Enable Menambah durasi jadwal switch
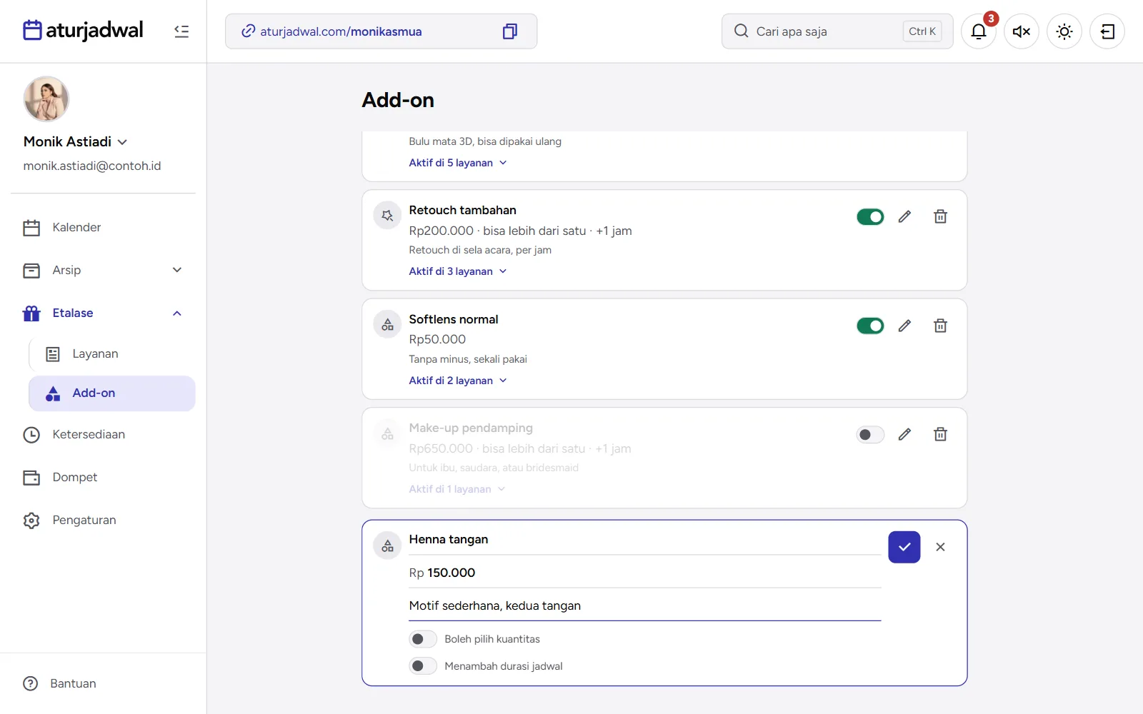 point(423,666)
